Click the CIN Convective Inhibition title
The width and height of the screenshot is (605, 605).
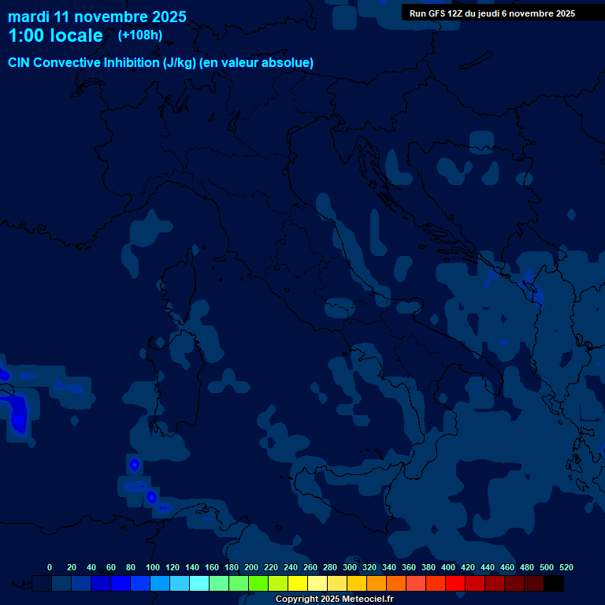click(x=161, y=62)
